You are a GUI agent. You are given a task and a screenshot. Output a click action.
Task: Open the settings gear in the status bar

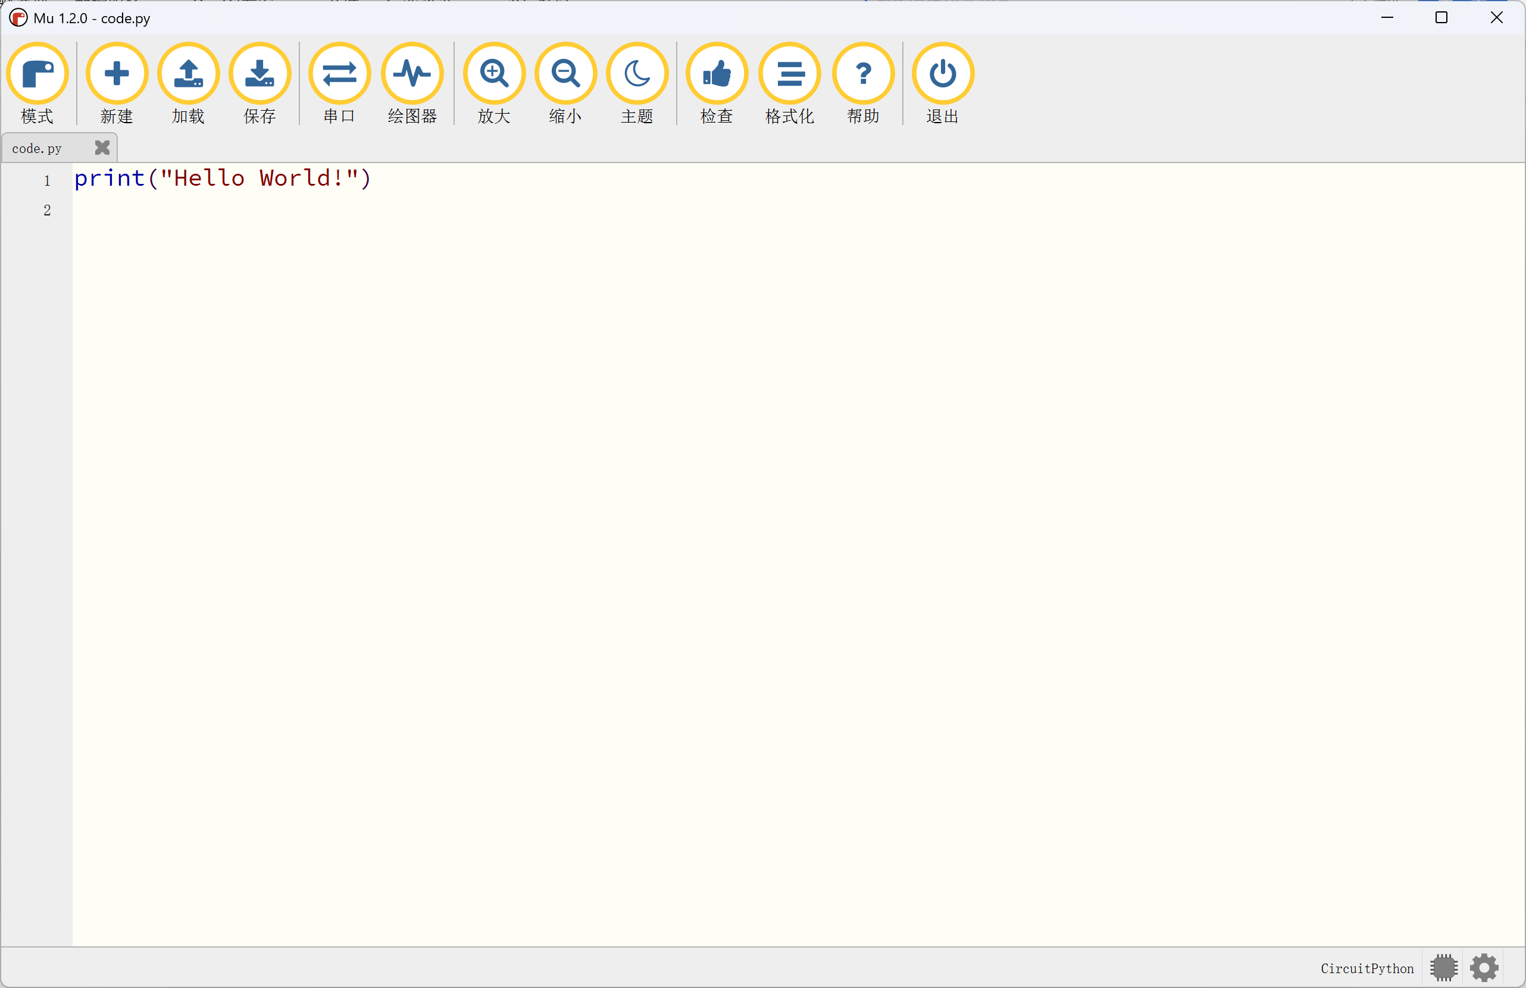coord(1484,968)
